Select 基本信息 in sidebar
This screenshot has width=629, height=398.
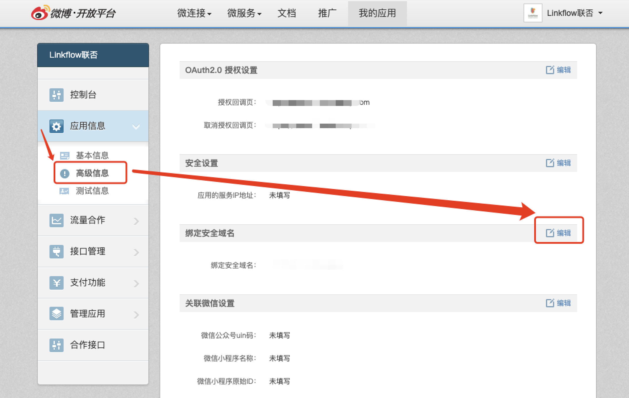92,155
